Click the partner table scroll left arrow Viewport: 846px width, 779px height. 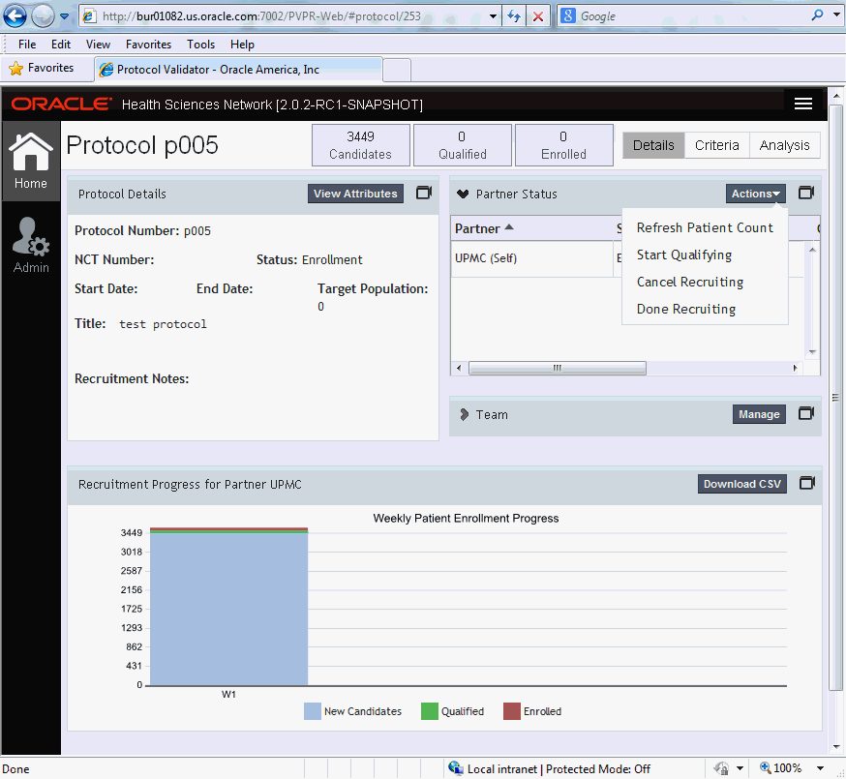(x=459, y=368)
